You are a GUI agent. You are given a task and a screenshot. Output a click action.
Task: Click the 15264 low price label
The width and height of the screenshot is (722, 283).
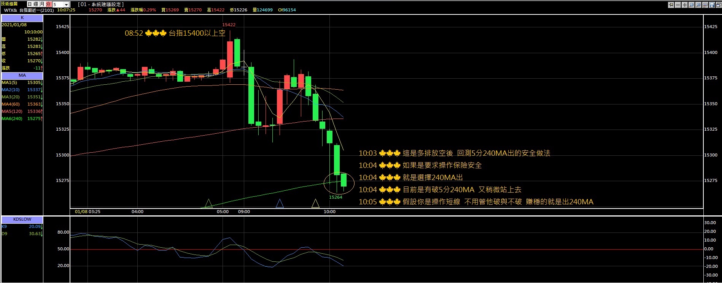[336, 197]
